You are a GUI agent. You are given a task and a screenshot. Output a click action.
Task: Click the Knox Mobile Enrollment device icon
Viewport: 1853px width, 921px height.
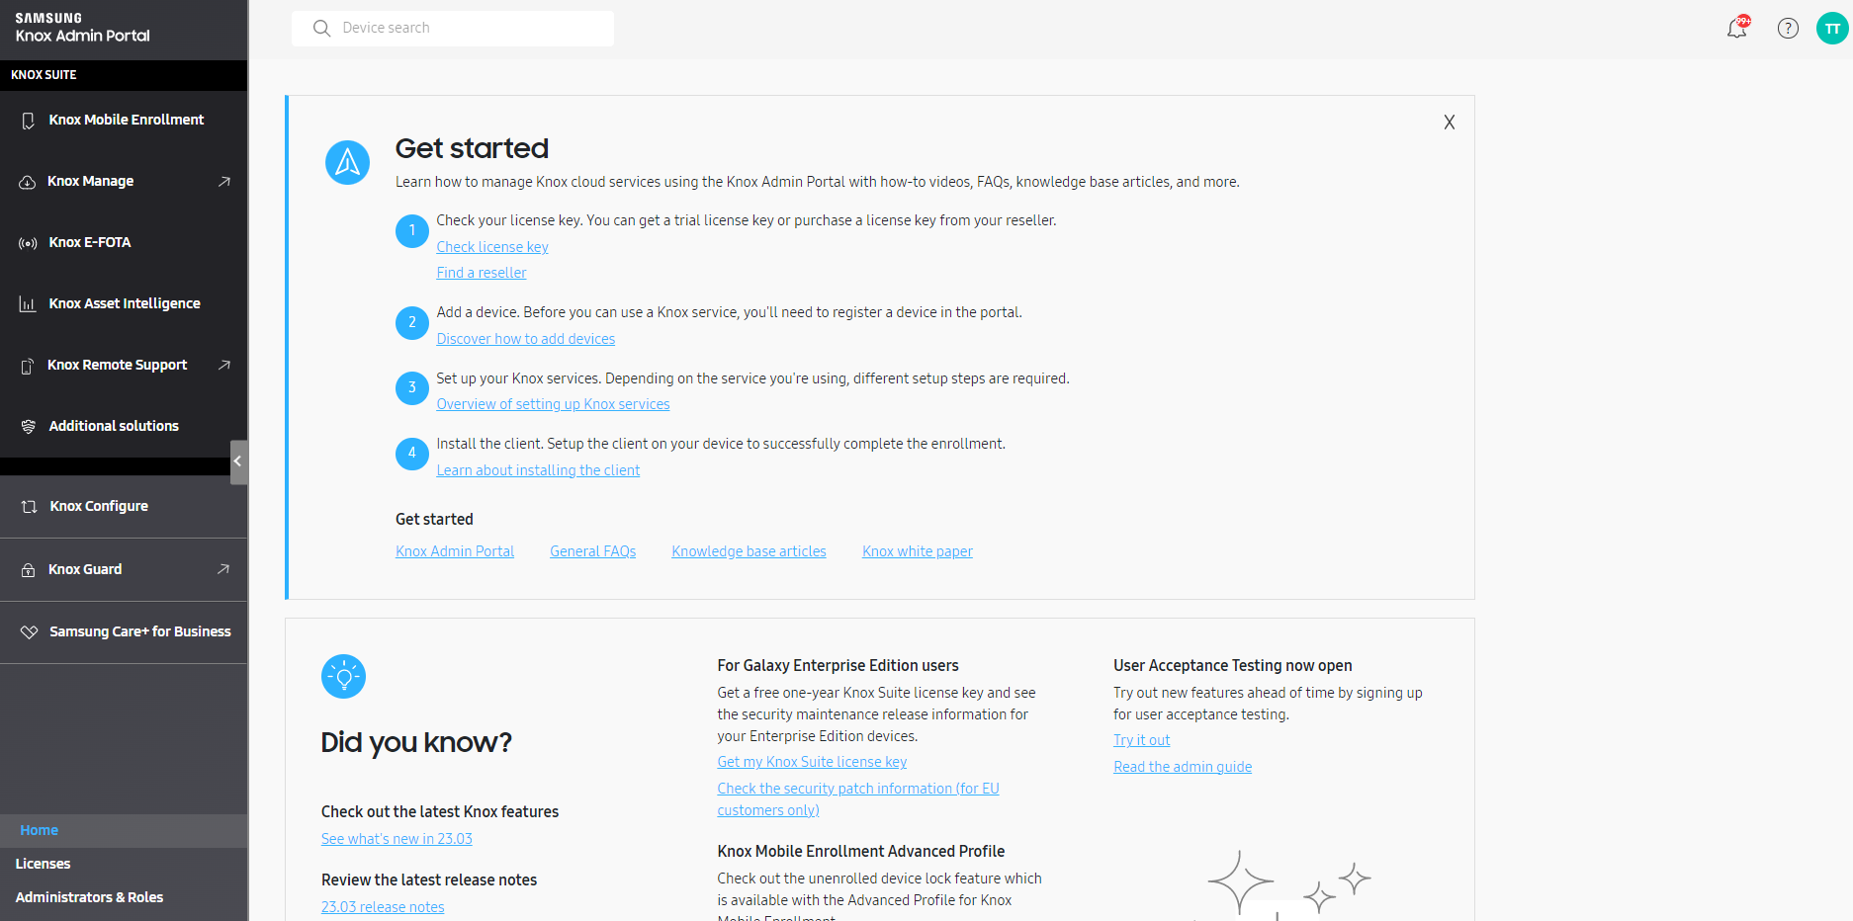(29, 121)
